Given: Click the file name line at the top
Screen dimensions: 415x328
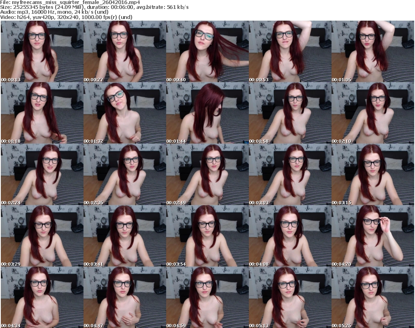Looking at the screenshot, I should pyautogui.click(x=70, y=2).
